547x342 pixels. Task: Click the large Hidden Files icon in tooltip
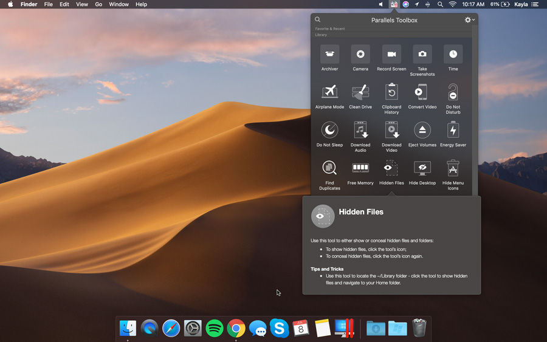tap(323, 216)
